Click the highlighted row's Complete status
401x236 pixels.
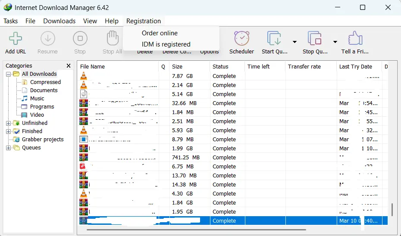pyautogui.click(x=224, y=220)
